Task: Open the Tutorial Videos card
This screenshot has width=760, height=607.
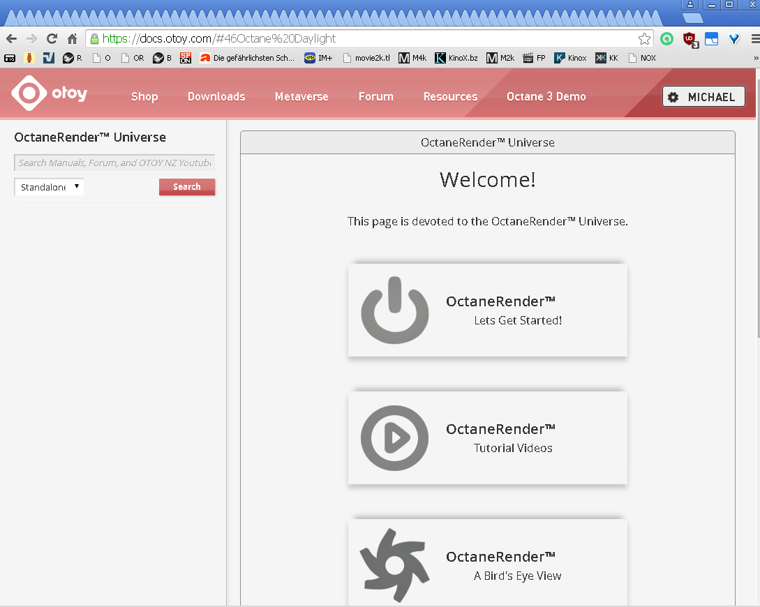Action: (x=488, y=438)
